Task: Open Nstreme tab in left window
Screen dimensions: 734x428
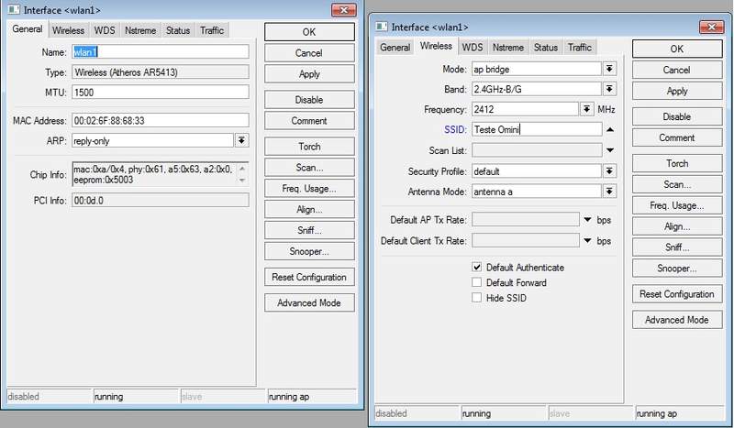Action: click(140, 30)
